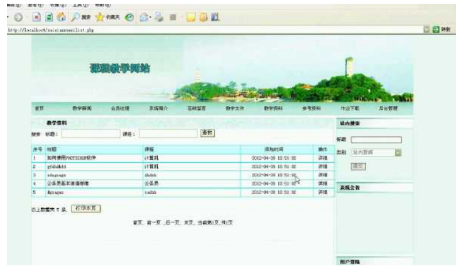Click the search button beside course field

[x=207, y=133]
